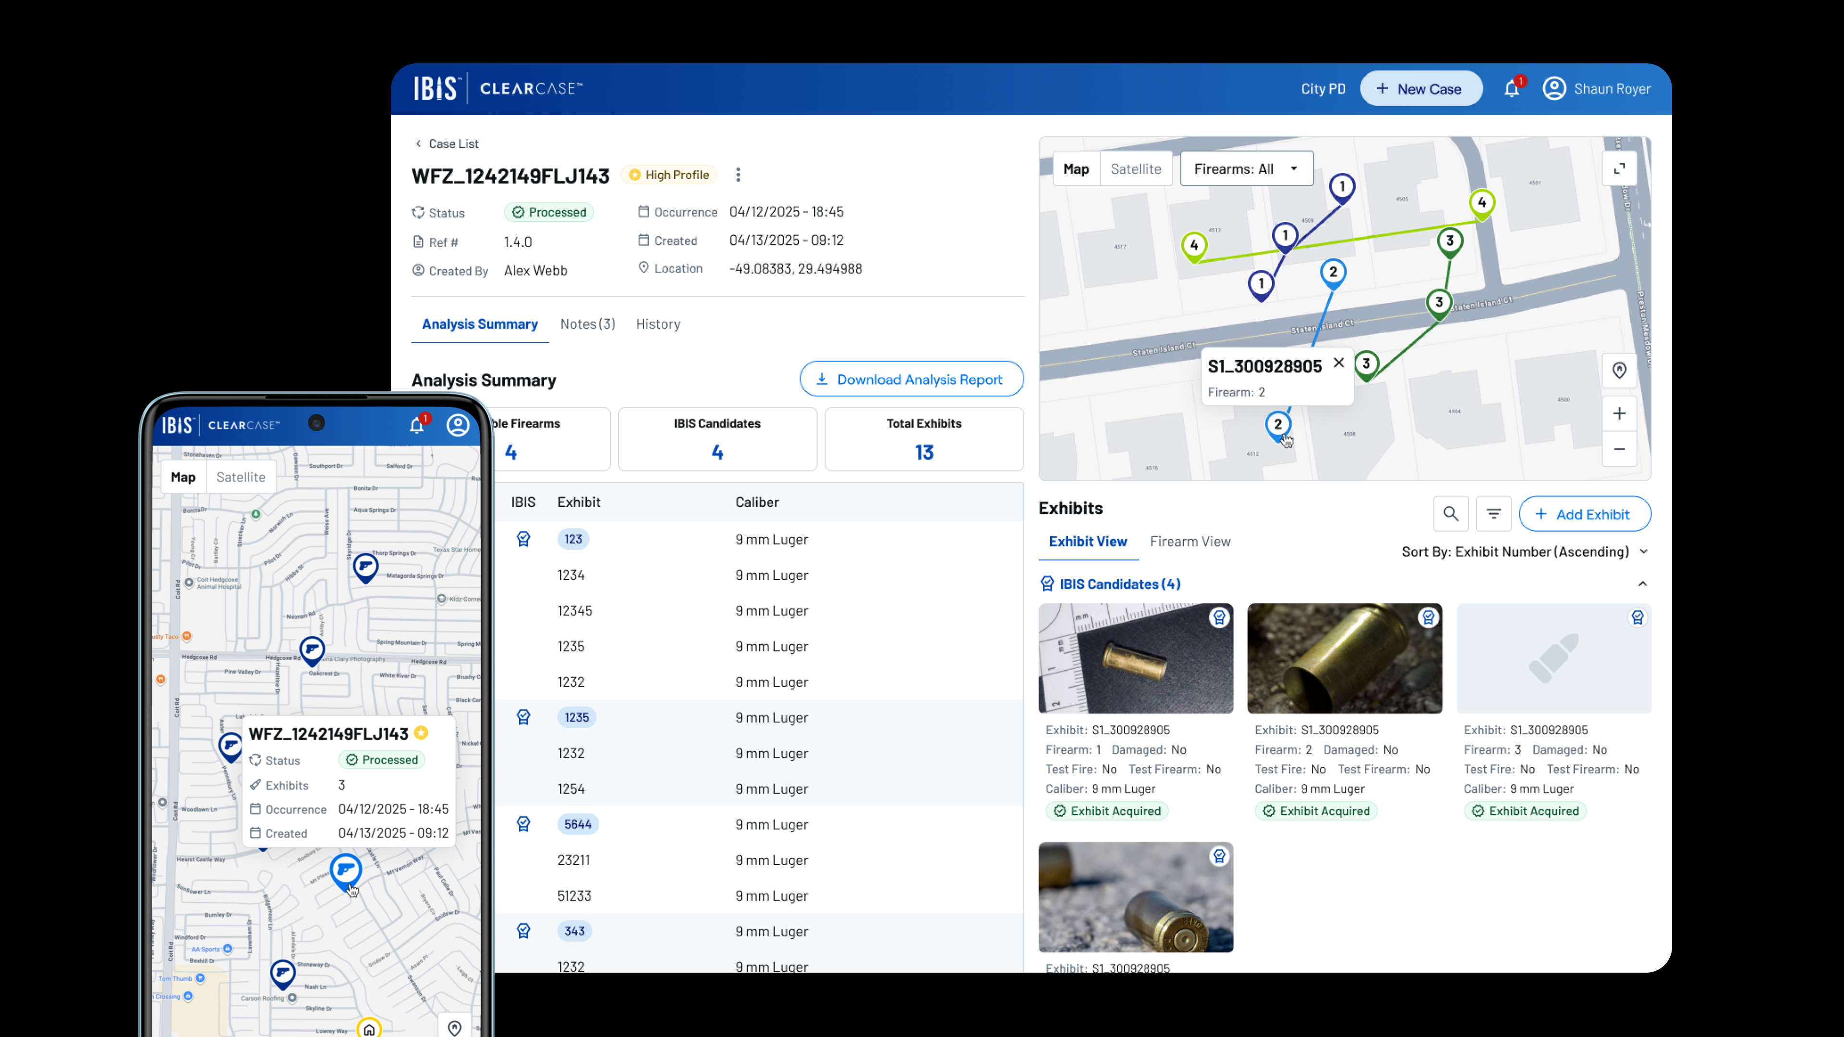This screenshot has width=1844, height=1037.
Task: Zoom in on the map
Action: click(1619, 414)
